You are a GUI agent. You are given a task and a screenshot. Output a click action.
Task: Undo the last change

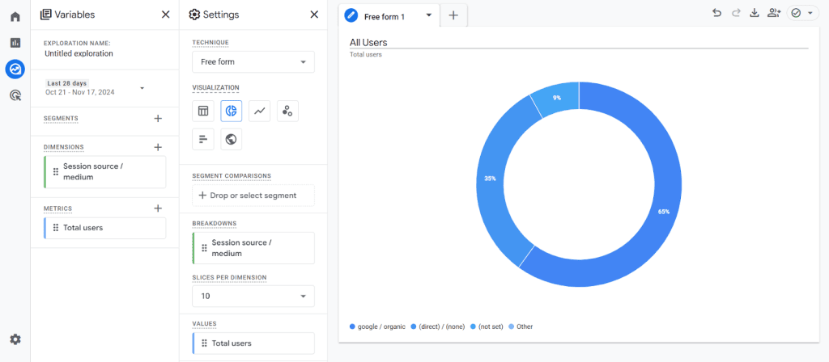(716, 13)
